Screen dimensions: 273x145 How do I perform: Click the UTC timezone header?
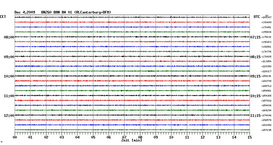coord(257,17)
